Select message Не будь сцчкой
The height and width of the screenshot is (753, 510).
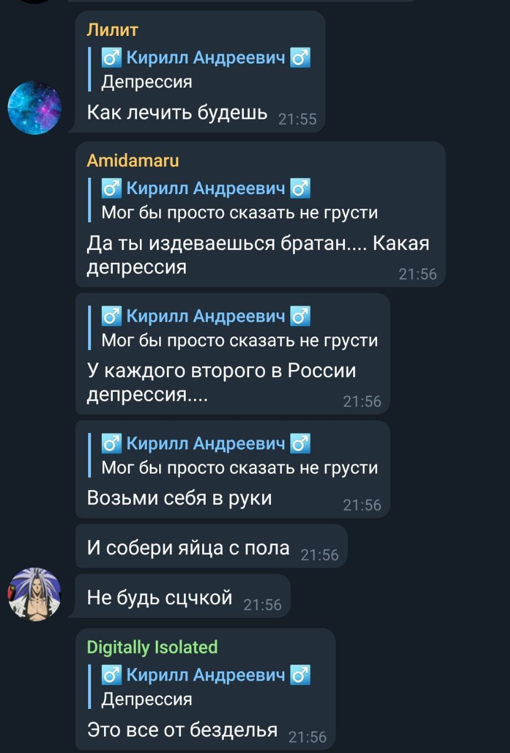point(183,598)
